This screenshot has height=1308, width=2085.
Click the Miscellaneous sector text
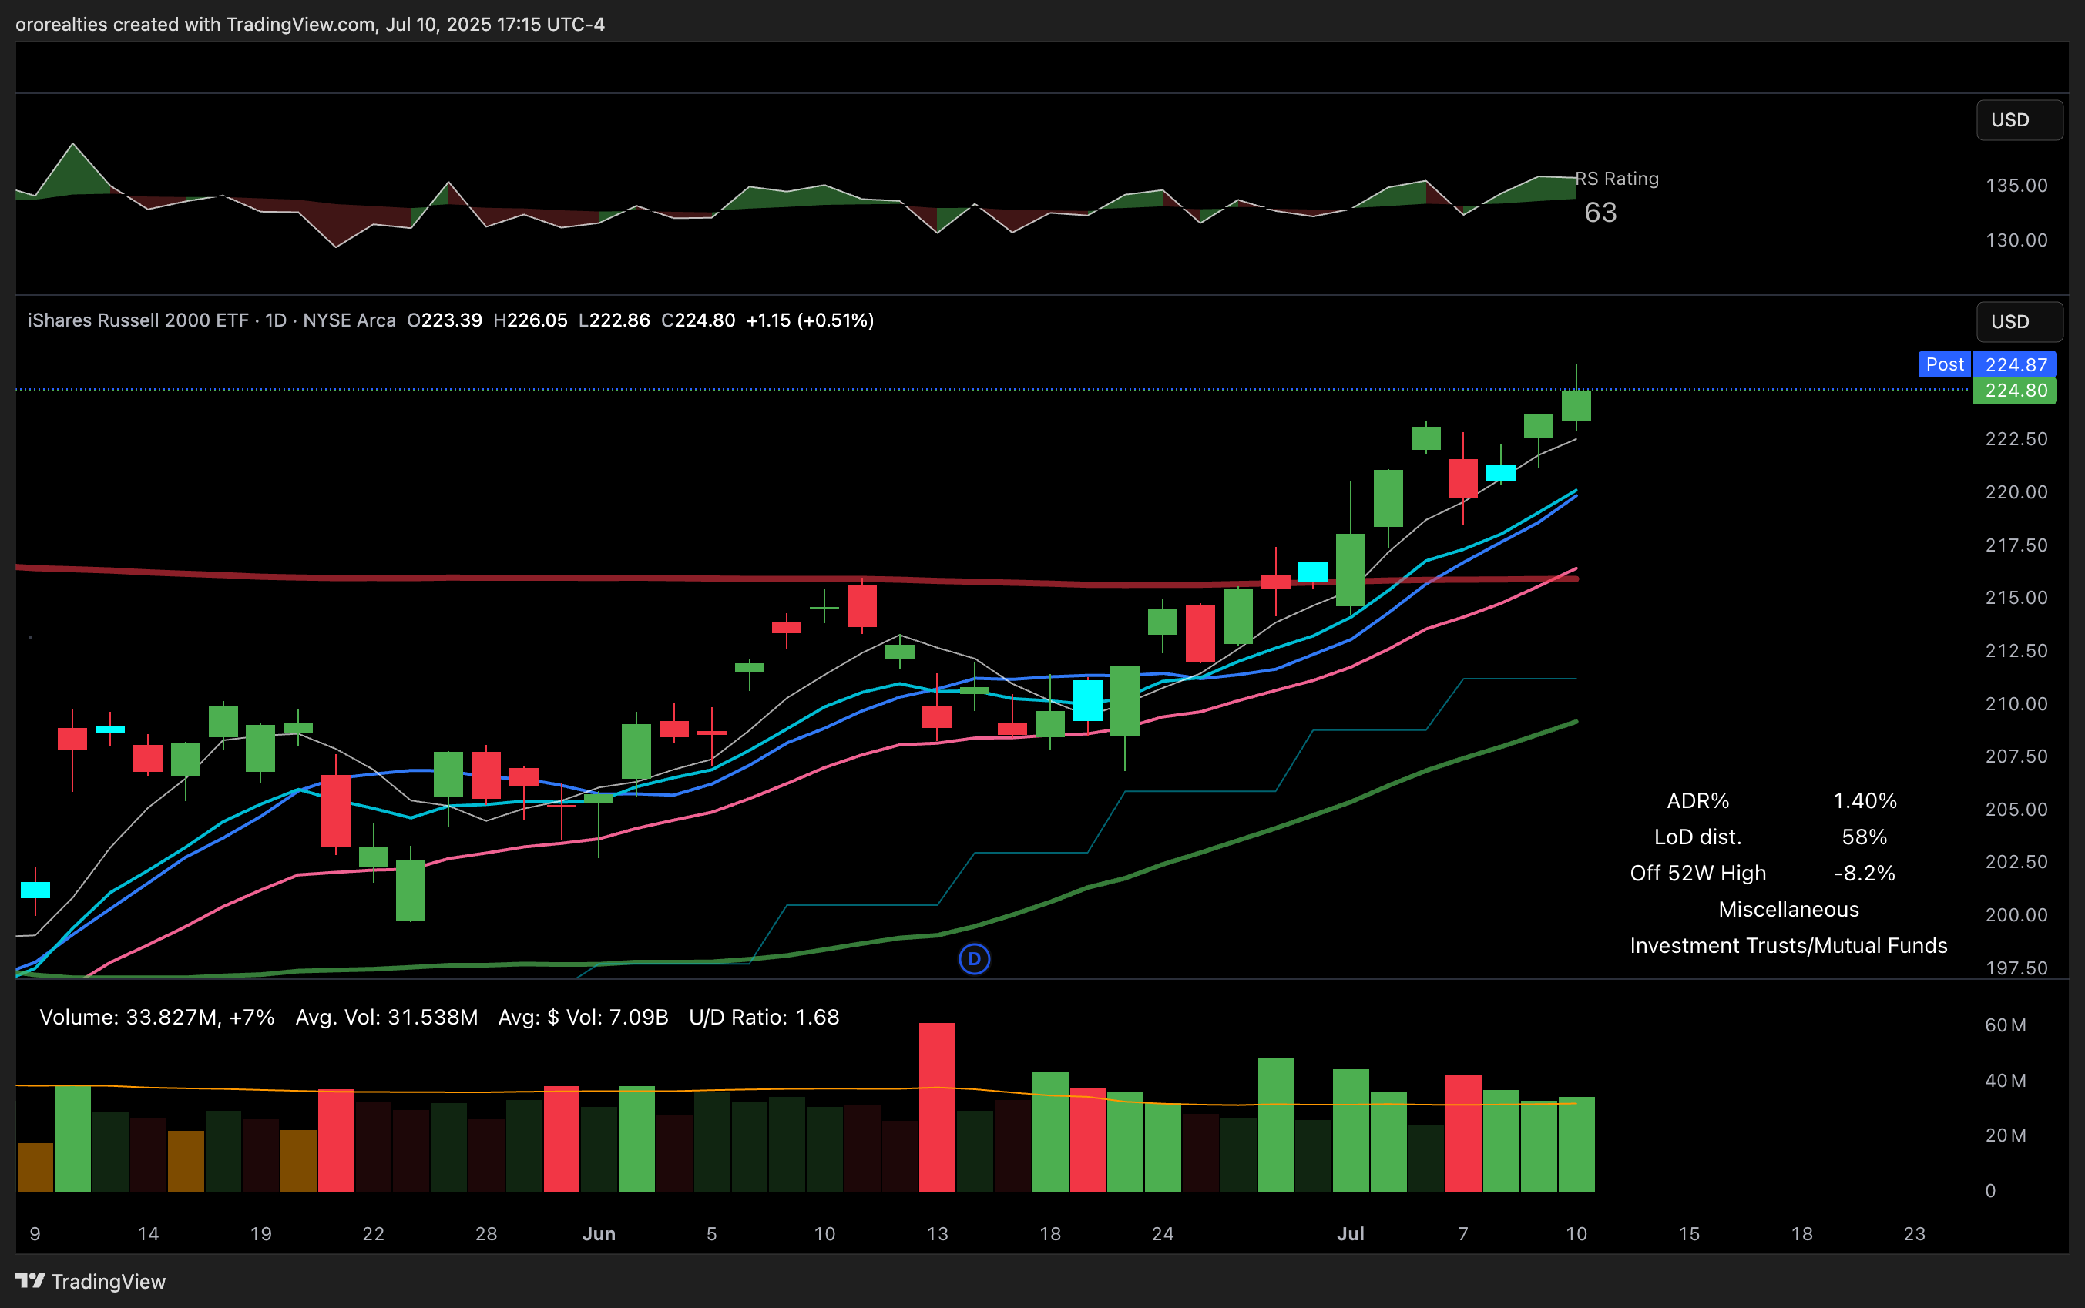[1788, 909]
